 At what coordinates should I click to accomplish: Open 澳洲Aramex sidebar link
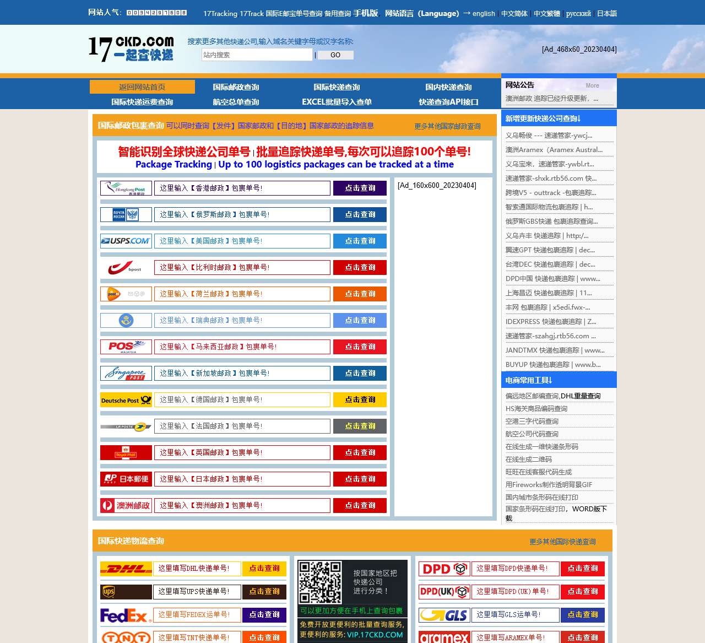click(554, 150)
